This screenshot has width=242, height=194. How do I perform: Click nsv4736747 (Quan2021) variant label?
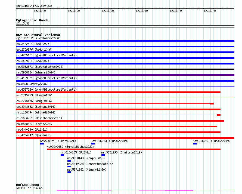(33, 135)
